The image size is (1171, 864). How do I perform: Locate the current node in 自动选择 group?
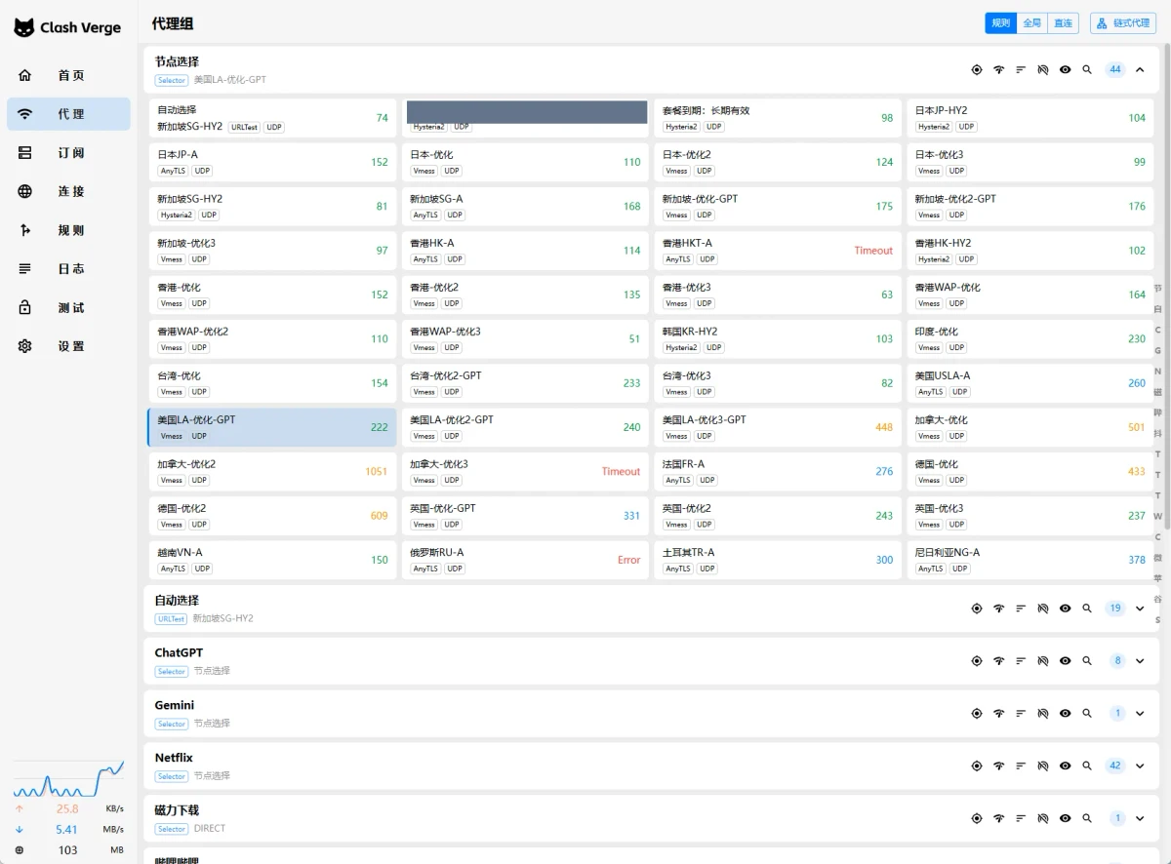[x=977, y=609]
